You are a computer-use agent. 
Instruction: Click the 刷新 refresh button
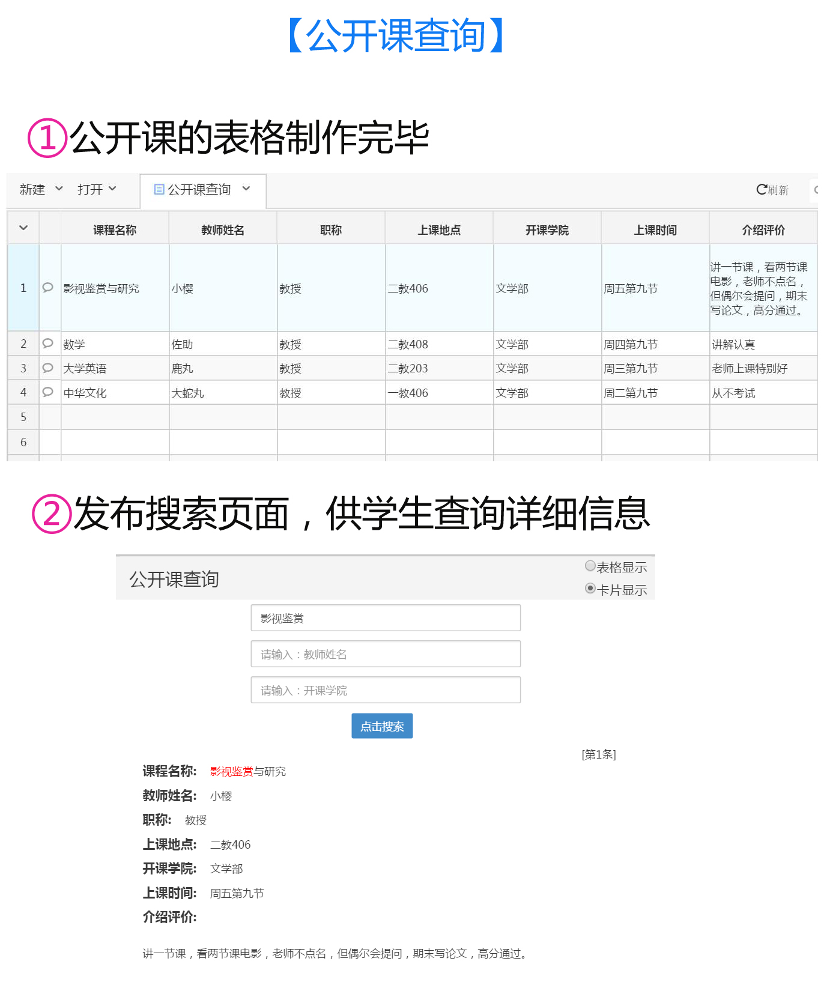(772, 190)
